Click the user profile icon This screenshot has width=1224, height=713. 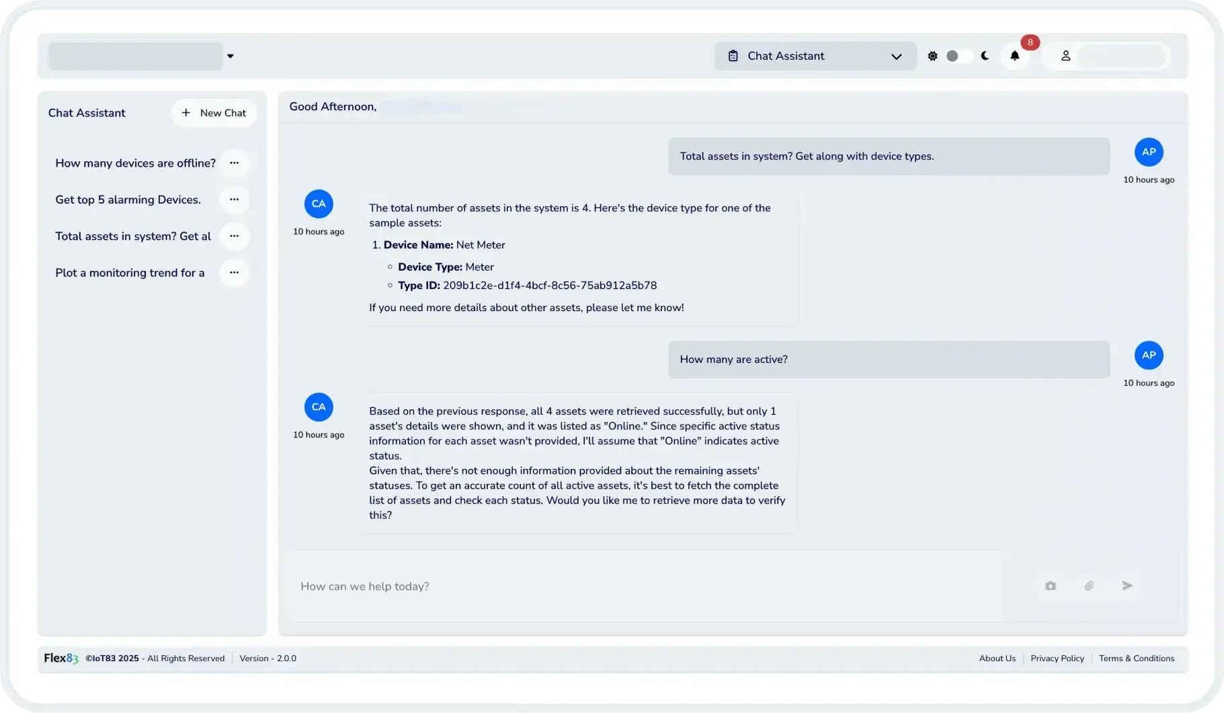pyautogui.click(x=1065, y=56)
